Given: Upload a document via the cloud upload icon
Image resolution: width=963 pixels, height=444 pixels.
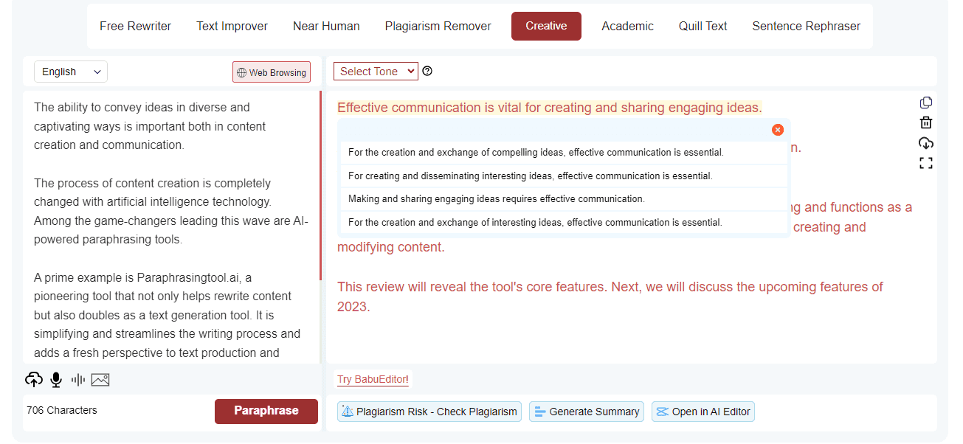Looking at the screenshot, I should point(34,379).
